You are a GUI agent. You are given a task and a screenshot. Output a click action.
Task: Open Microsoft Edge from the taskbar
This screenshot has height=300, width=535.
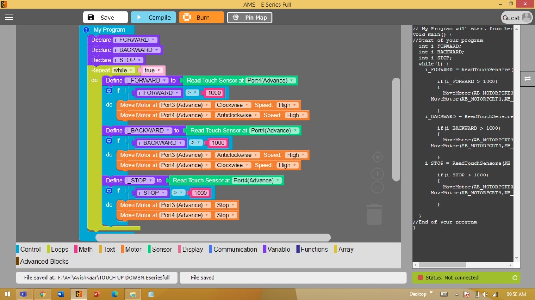[x=115, y=294]
